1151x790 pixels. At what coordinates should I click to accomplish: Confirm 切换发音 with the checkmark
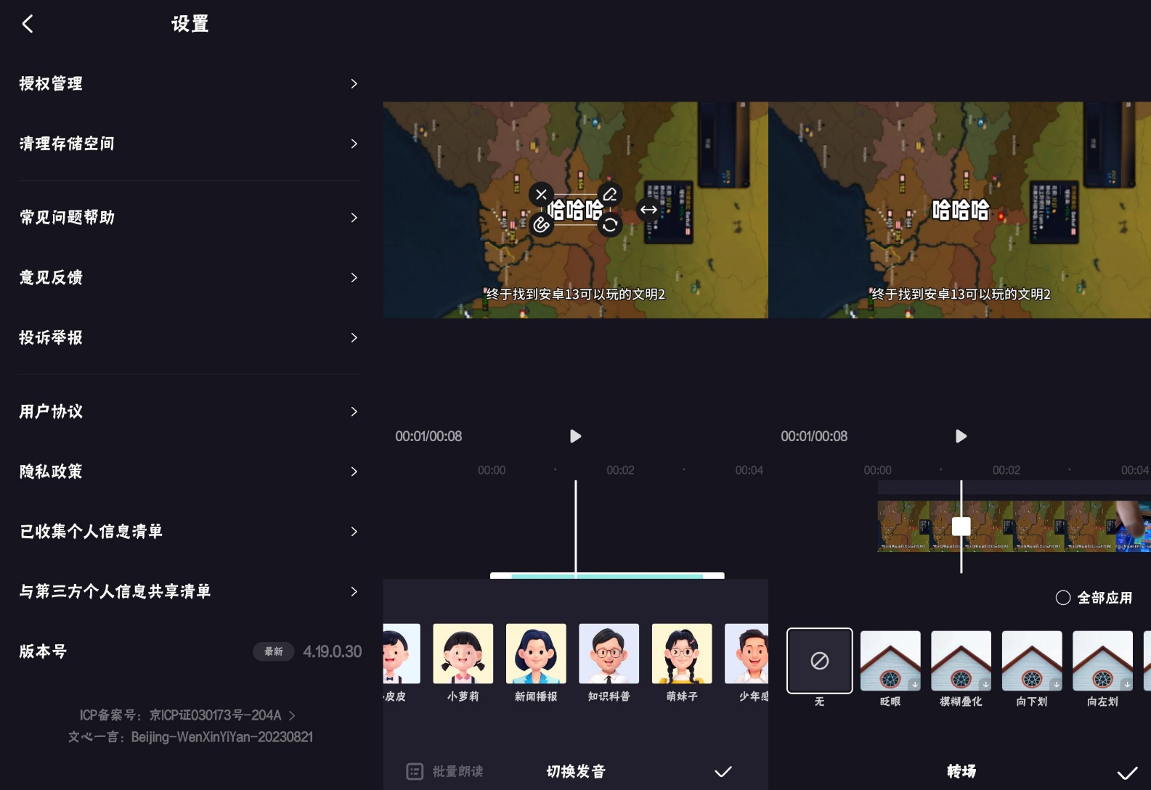click(x=723, y=771)
